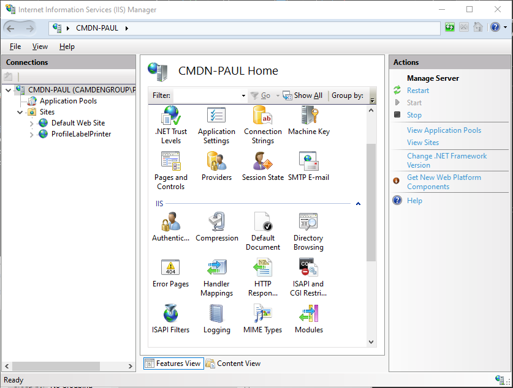
Task: Click into the Filter text field
Action: (x=207, y=95)
